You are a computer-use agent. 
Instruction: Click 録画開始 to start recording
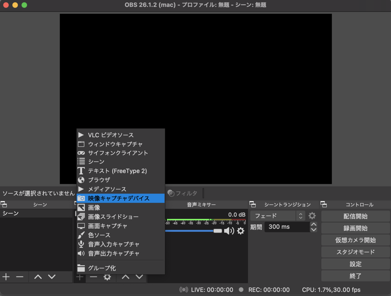click(x=355, y=228)
